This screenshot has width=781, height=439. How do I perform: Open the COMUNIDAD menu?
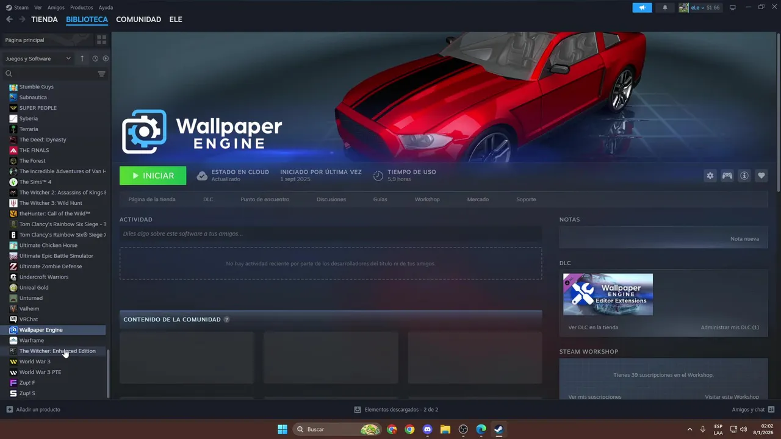pyautogui.click(x=139, y=20)
